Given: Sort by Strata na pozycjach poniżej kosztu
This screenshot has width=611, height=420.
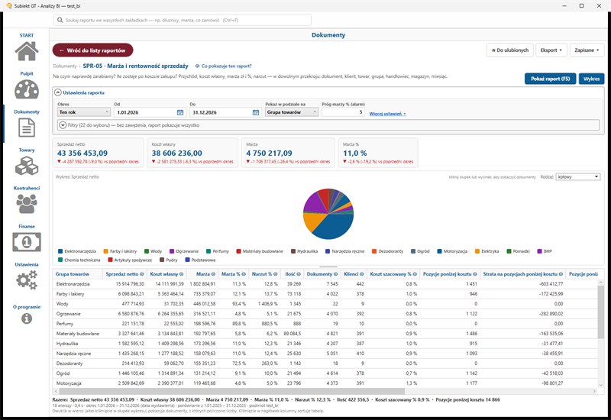Looking at the screenshot, I should coord(520,274).
